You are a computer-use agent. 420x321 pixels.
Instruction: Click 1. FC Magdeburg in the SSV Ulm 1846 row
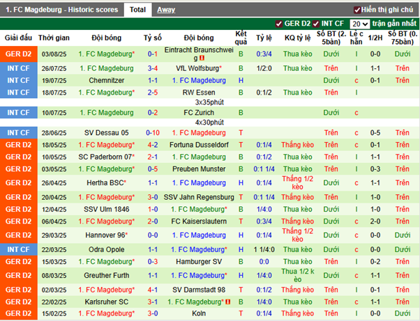click(x=199, y=210)
